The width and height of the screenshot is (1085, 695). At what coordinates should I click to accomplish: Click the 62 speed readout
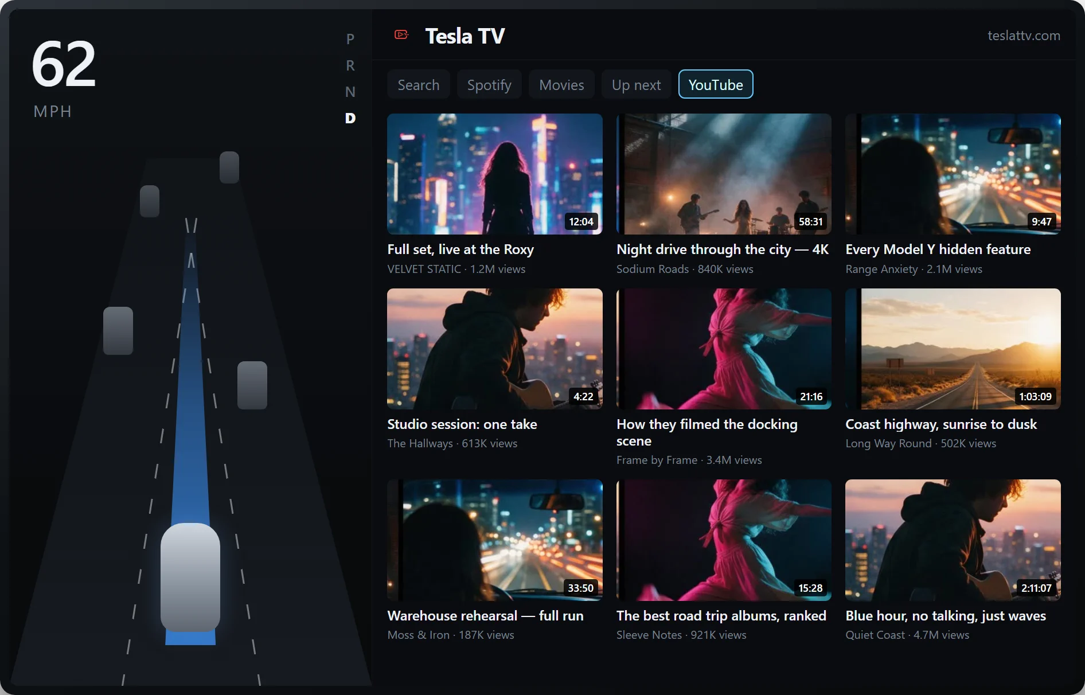tap(63, 64)
